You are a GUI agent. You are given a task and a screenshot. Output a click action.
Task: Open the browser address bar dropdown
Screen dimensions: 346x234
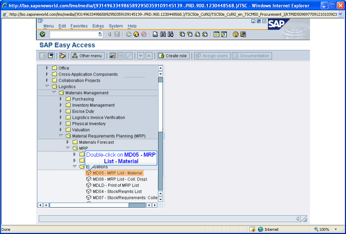coord(340,14)
